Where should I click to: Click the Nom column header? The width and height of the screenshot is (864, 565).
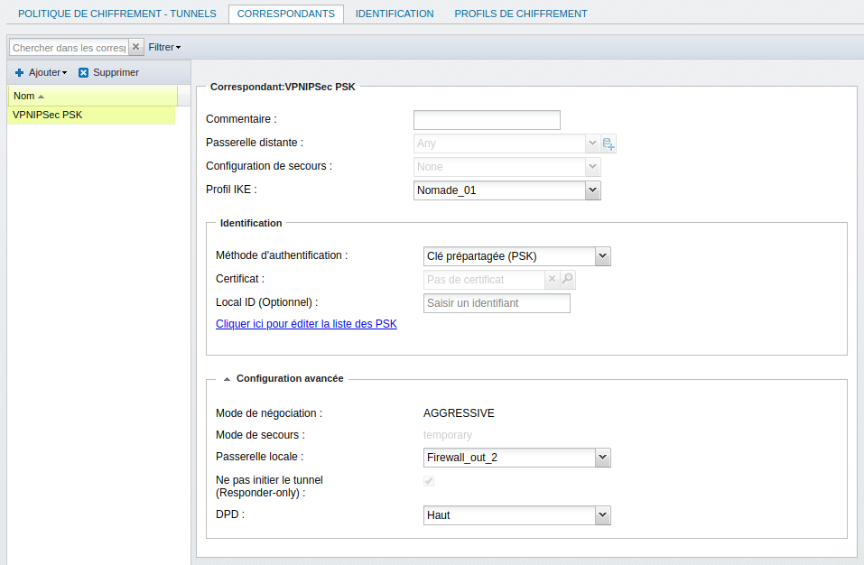(x=93, y=96)
